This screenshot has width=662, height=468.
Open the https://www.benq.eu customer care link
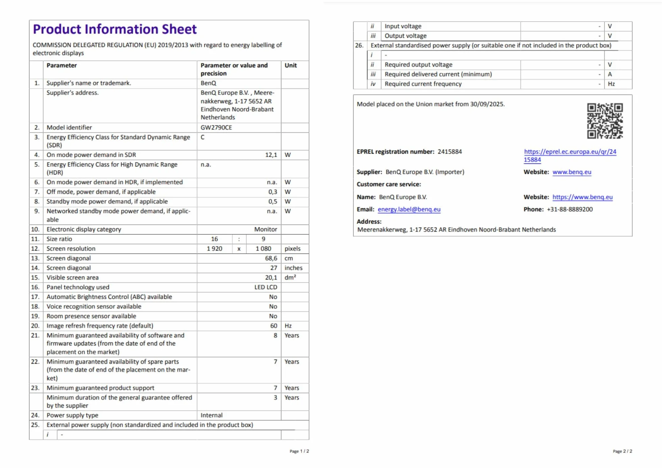pos(582,197)
